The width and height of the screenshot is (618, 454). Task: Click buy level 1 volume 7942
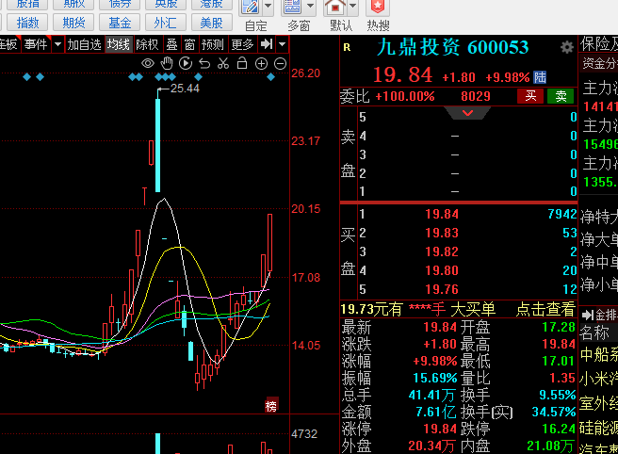click(562, 214)
